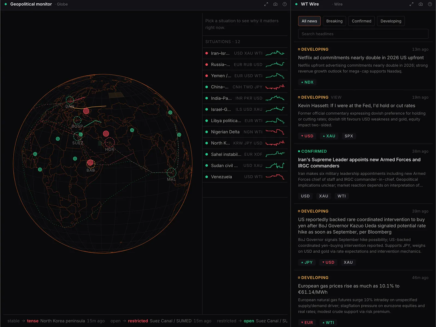
Task: Open the European gas prices rise headline
Action: 349,289
